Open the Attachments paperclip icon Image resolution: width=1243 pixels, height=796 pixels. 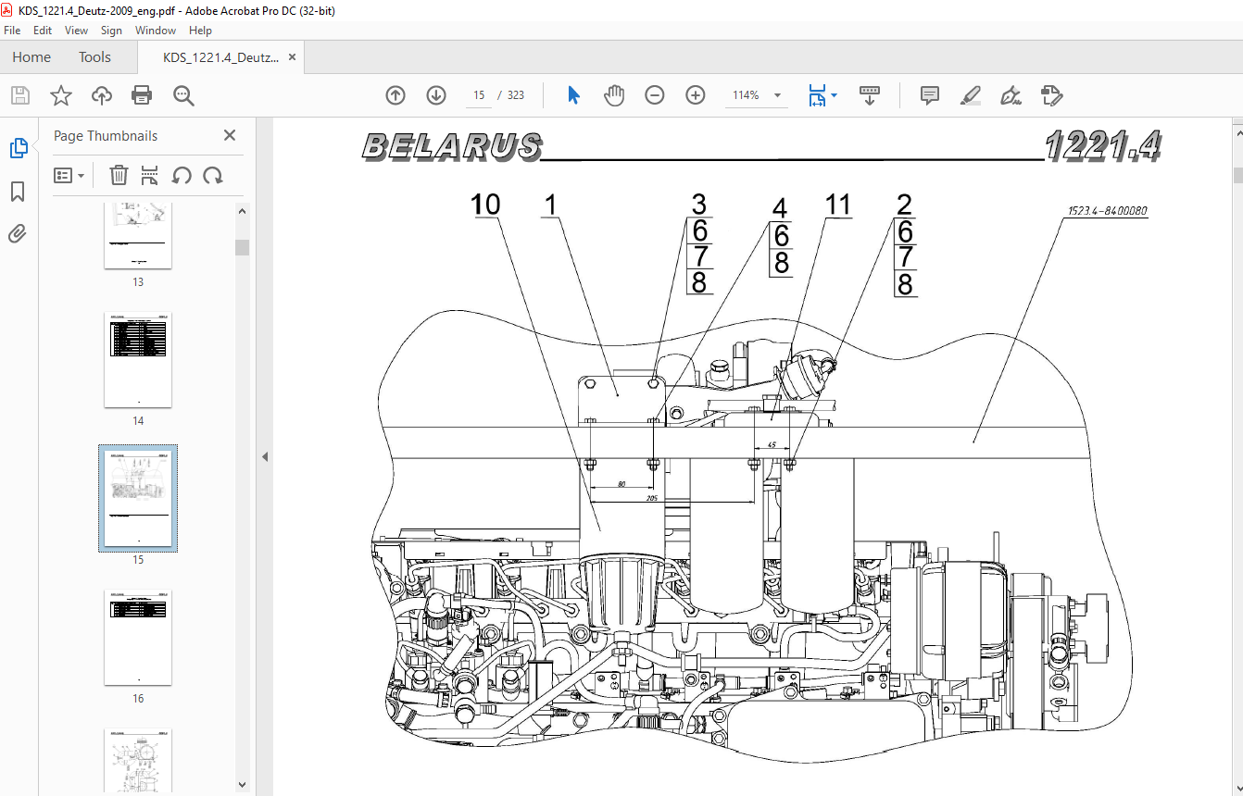click(18, 233)
